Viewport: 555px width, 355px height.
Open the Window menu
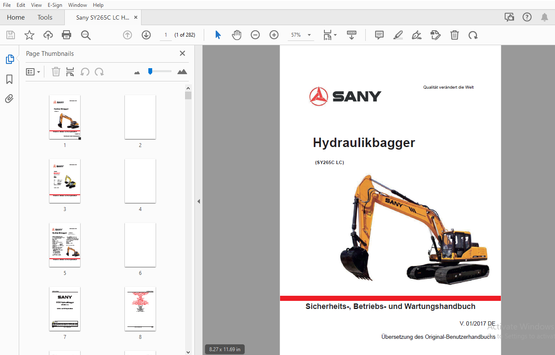[78, 5]
